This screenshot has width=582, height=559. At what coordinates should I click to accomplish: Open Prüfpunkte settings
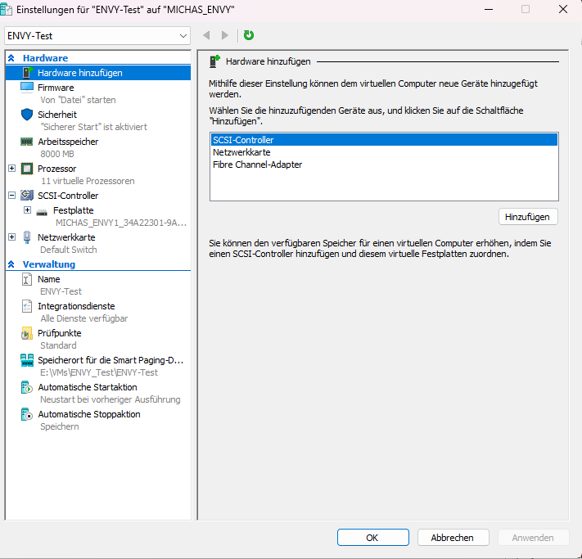point(60,333)
